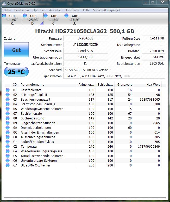Select drive C: status tab

[x=54, y=19]
